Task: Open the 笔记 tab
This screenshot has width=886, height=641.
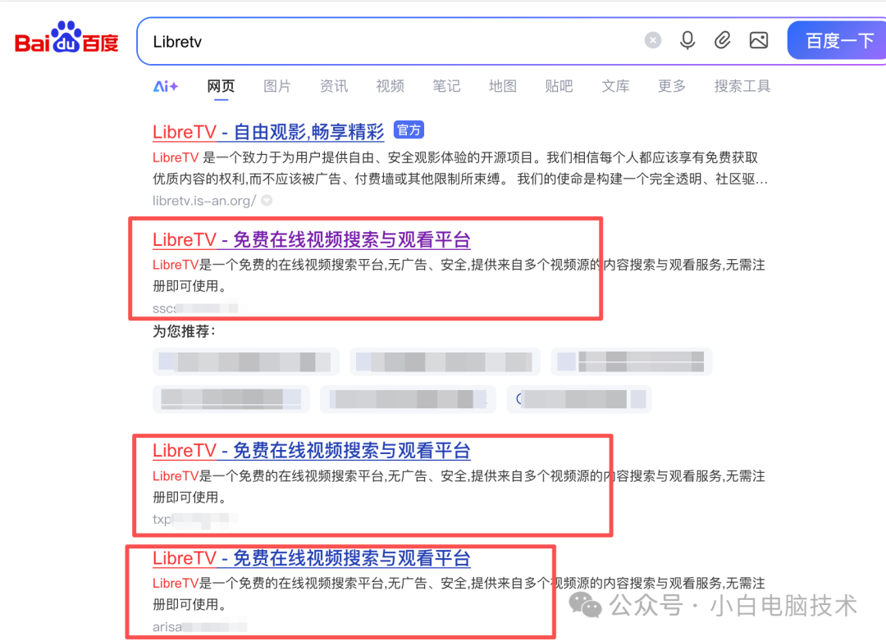Action: (x=446, y=86)
